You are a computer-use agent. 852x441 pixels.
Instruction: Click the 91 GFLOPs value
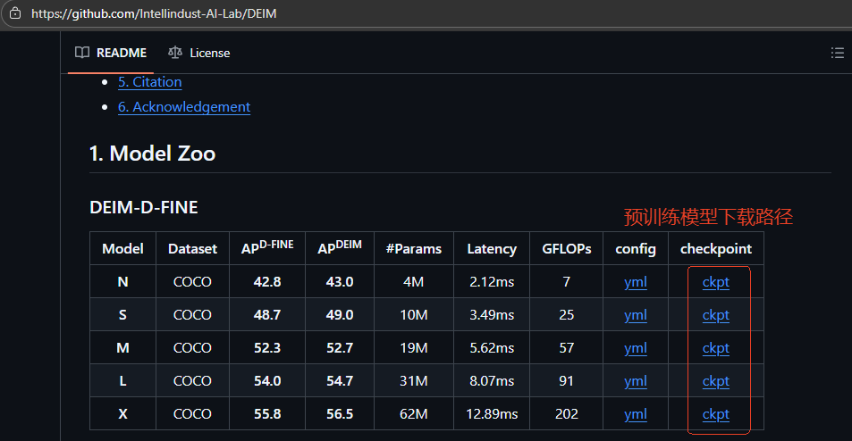pyautogui.click(x=567, y=381)
